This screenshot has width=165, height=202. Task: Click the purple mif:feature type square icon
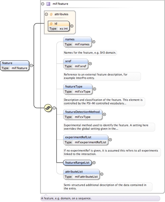click(x=48, y=4)
